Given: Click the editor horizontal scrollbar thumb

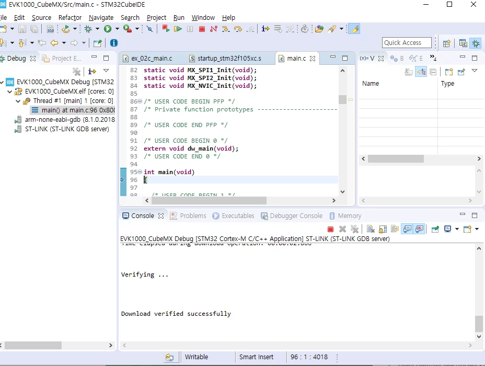Looking at the screenshot, I should click(209, 200).
